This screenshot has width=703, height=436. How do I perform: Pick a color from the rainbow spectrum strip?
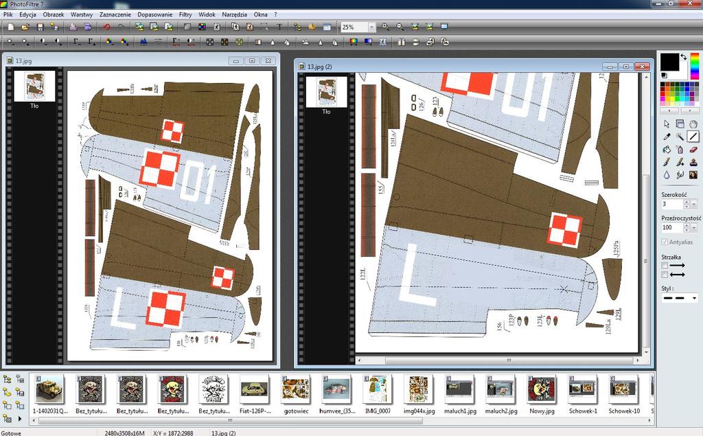click(694, 66)
